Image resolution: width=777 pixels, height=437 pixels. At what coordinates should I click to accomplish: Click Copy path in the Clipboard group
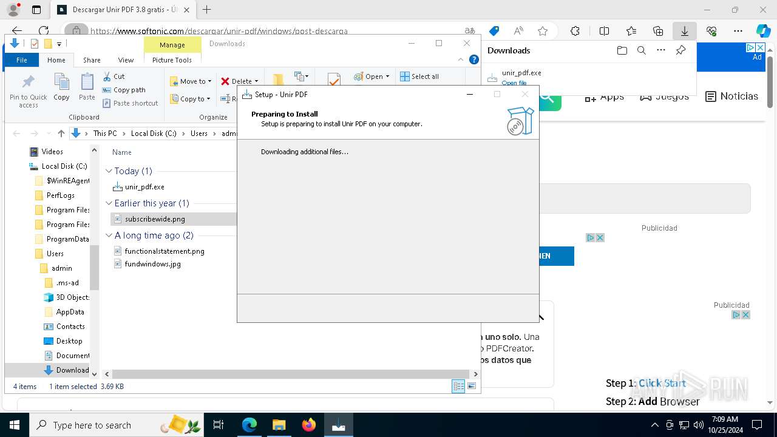pos(124,90)
